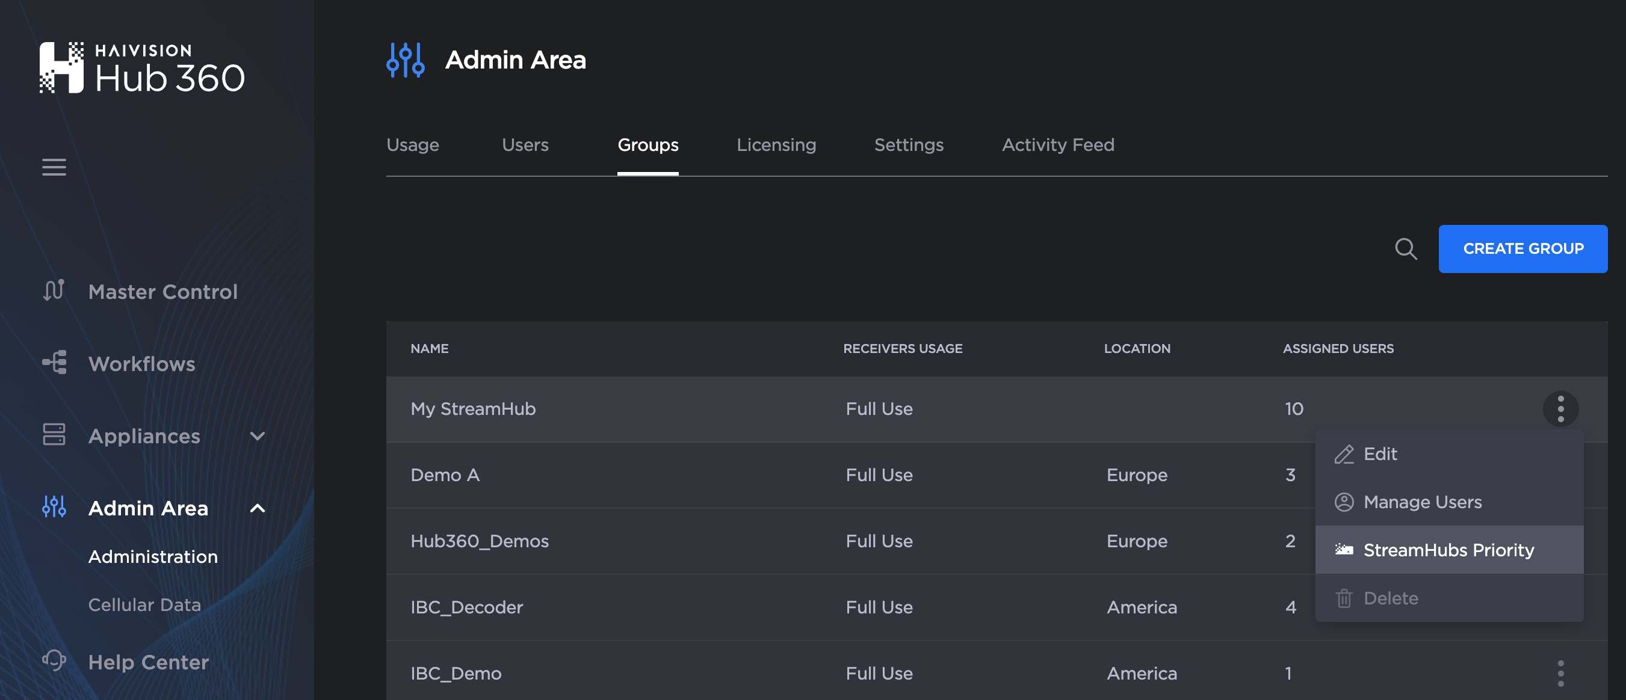
Task: Choose Manage Users from context menu
Action: [1421, 502]
